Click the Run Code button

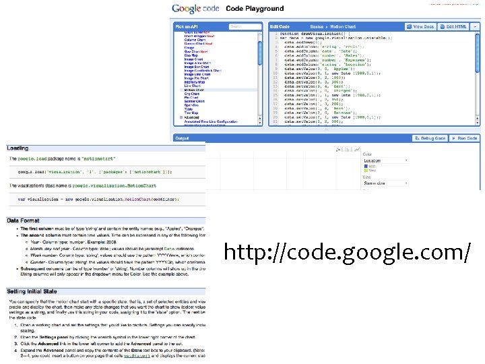point(464,138)
